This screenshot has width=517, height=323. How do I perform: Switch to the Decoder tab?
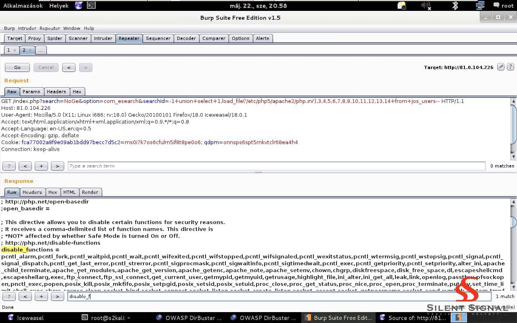pyautogui.click(x=186, y=38)
